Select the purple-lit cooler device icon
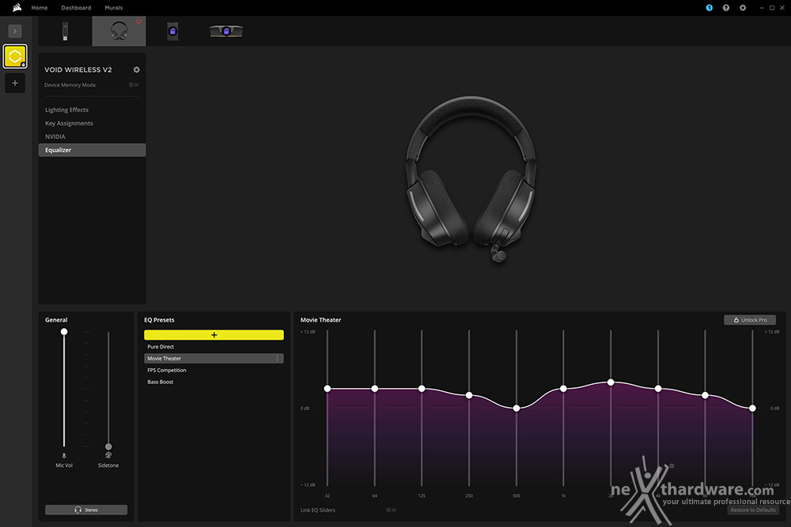Image resolution: width=791 pixels, height=527 pixels. point(172,32)
